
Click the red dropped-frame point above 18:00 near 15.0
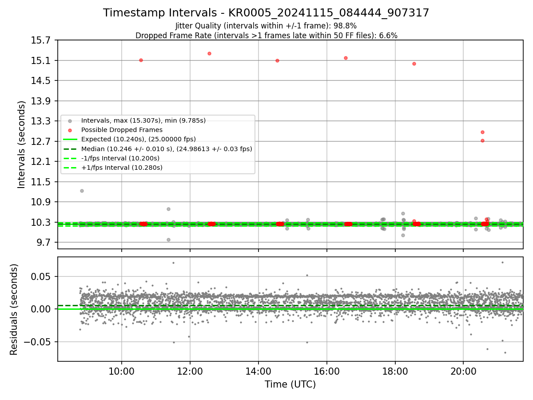click(x=414, y=64)
